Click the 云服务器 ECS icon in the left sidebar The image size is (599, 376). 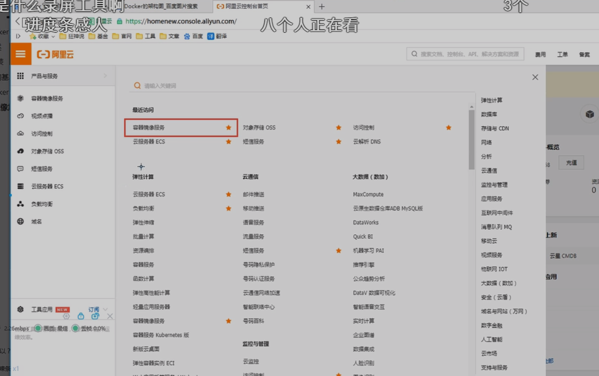tap(20, 186)
